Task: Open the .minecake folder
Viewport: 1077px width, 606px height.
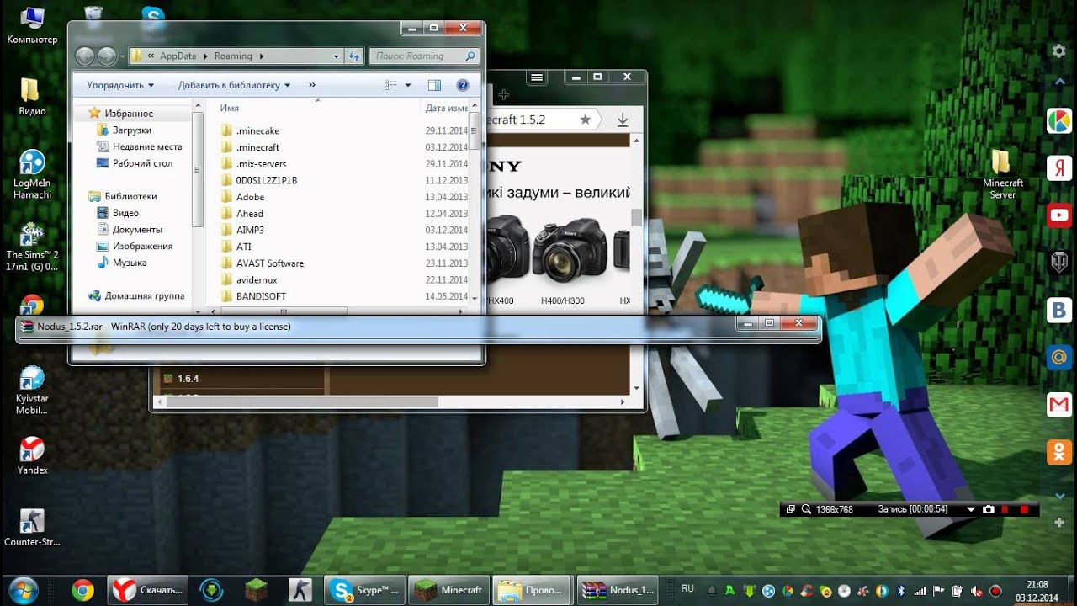Action: click(x=257, y=130)
